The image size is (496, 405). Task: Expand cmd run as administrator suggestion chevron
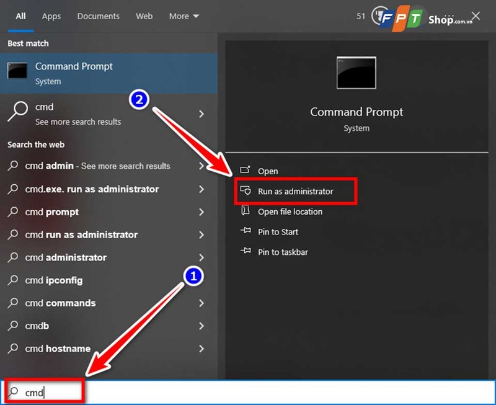(201, 235)
